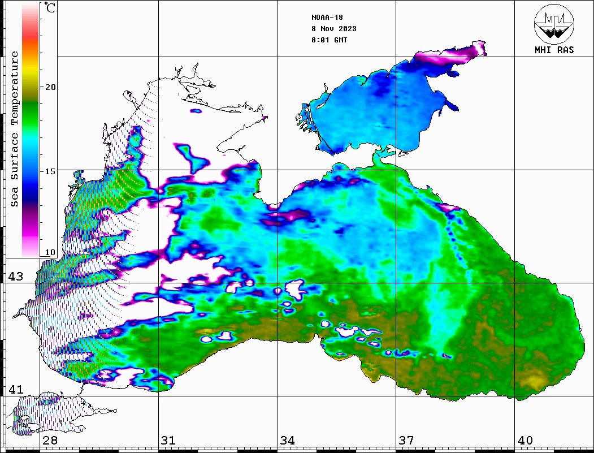Viewport: 594px width, 453px height.
Task: Click the latitude label '43'
Action: 16,277
